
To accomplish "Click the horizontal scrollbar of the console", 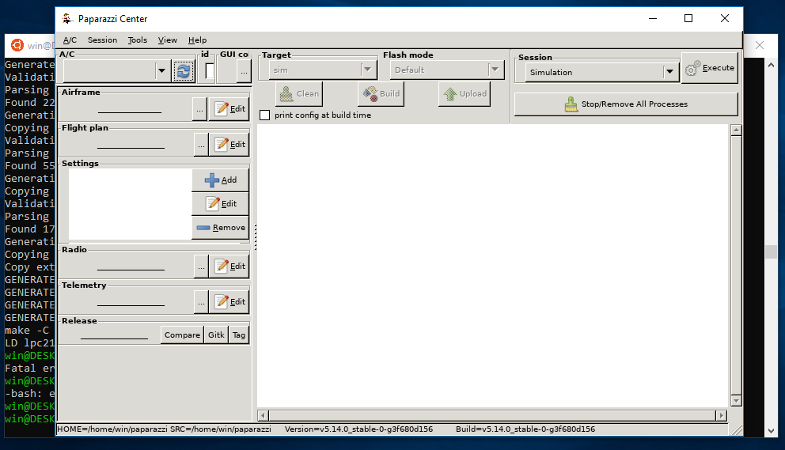I will tap(492, 415).
